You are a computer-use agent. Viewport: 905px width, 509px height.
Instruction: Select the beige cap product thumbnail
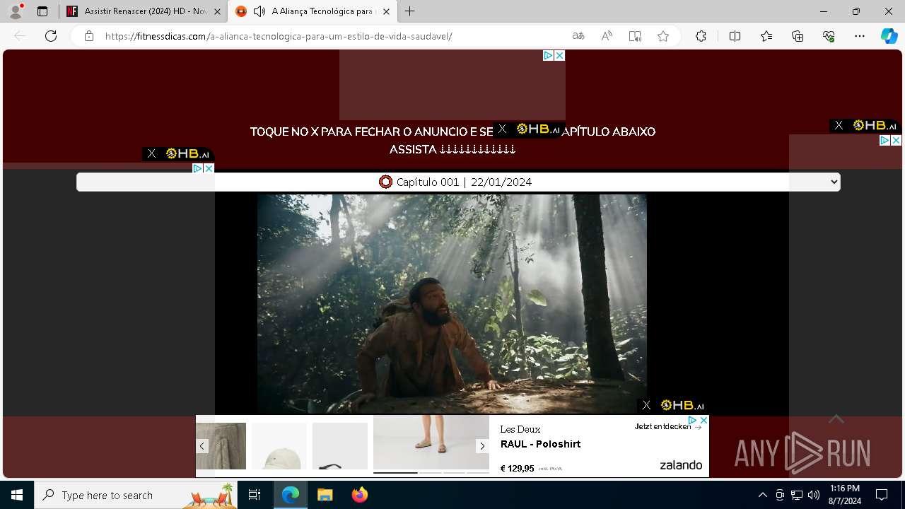[279, 447]
